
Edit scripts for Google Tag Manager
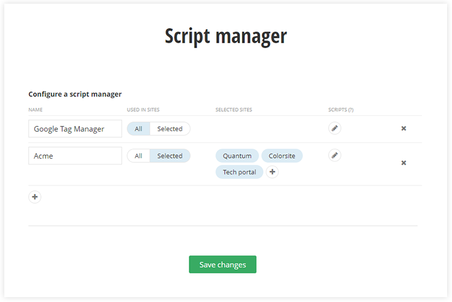[x=334, y=128]
